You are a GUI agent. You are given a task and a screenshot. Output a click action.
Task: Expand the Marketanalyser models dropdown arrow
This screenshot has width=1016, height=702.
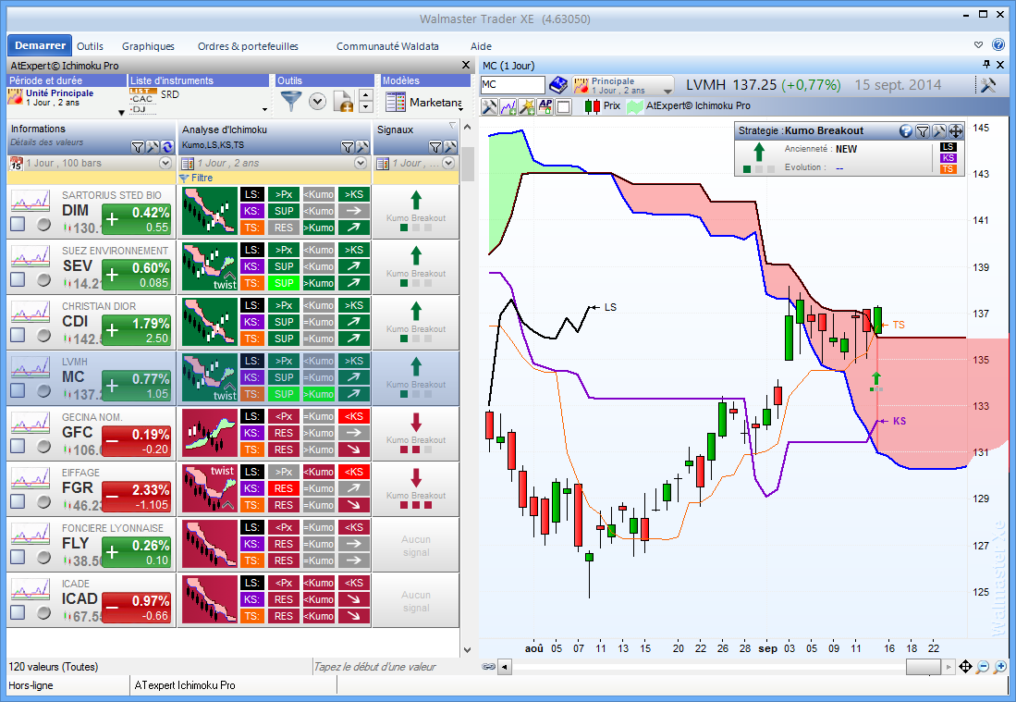tap(461, 109)
